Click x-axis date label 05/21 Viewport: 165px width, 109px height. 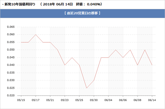(50, 100)
